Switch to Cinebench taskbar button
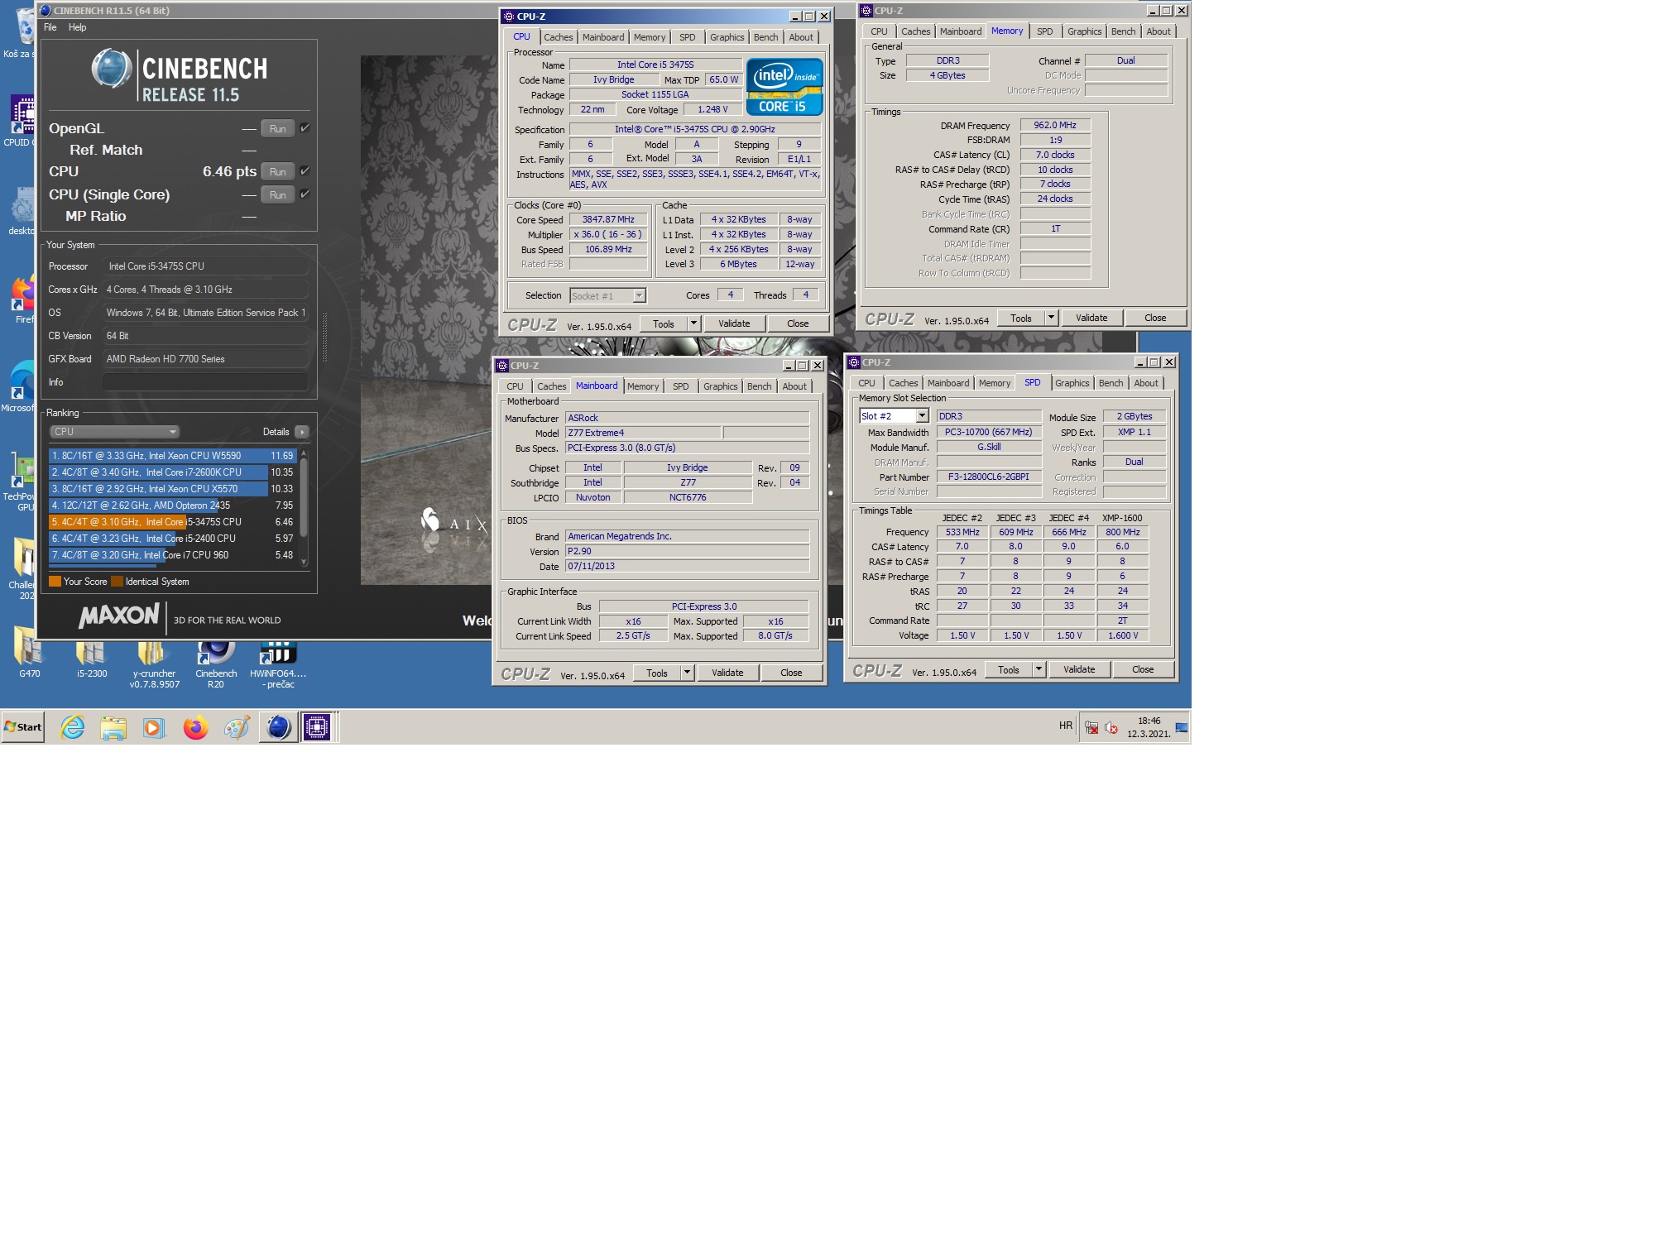This screenshot has width=1655, height=1241. click(x=279, y=727)
